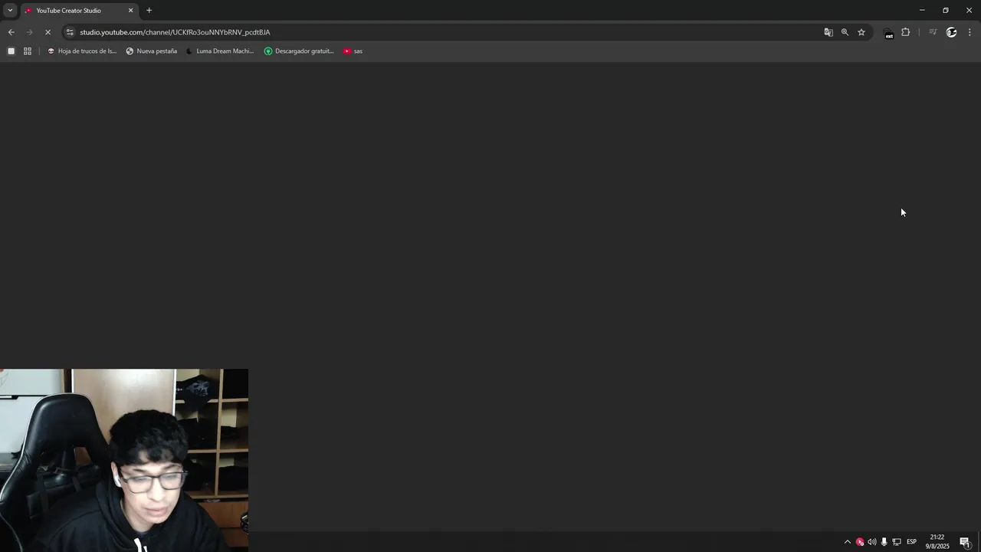Screen dimensions: 981x552
Task: Open the apps grid bookmark shortcut
Action: (x=28, y=51)
